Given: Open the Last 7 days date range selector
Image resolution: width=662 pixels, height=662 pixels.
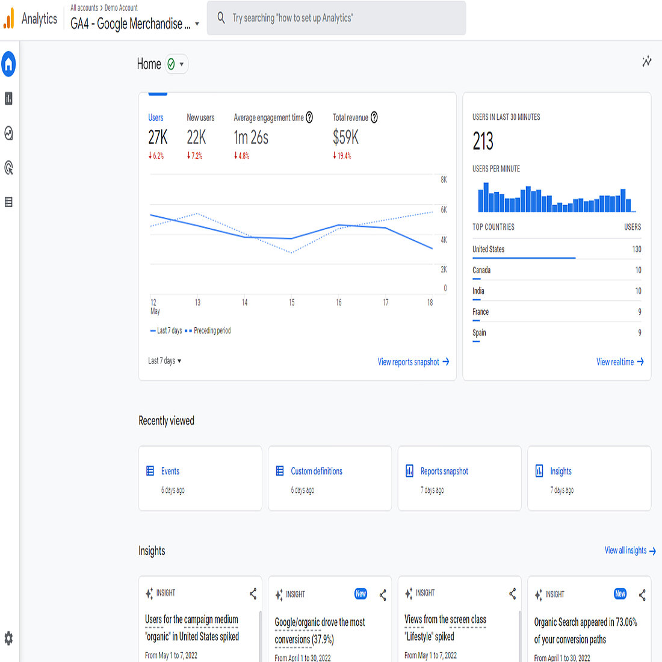Looking at the screenshot, I should point(163,360).
